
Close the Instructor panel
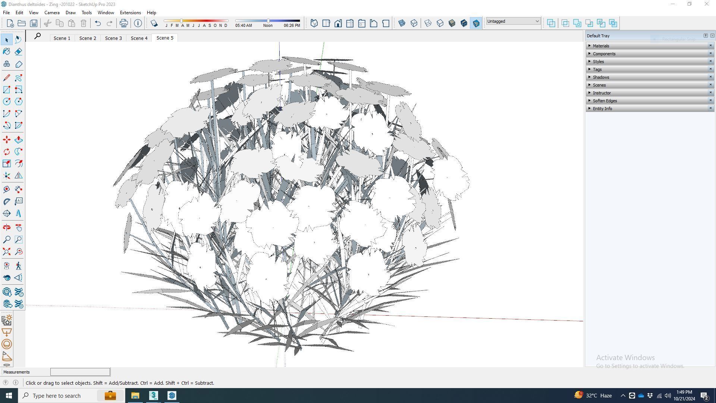[710, 92]
